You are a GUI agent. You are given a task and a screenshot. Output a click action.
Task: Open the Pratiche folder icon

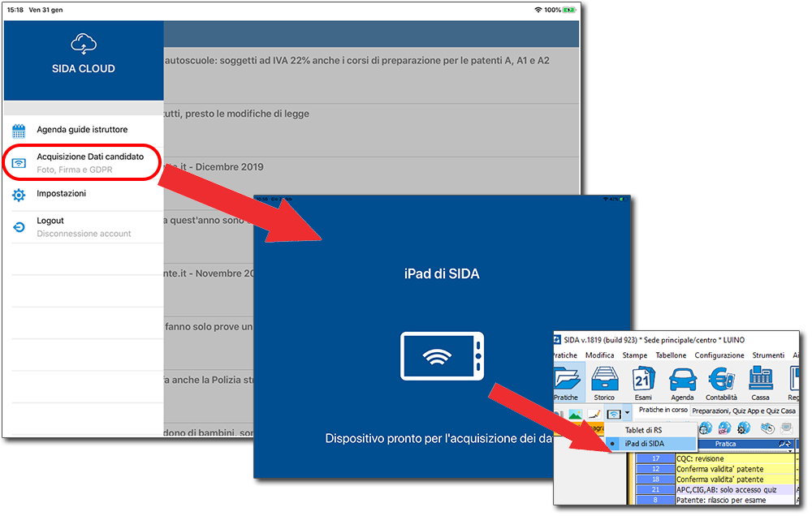(x=566, y=383)
